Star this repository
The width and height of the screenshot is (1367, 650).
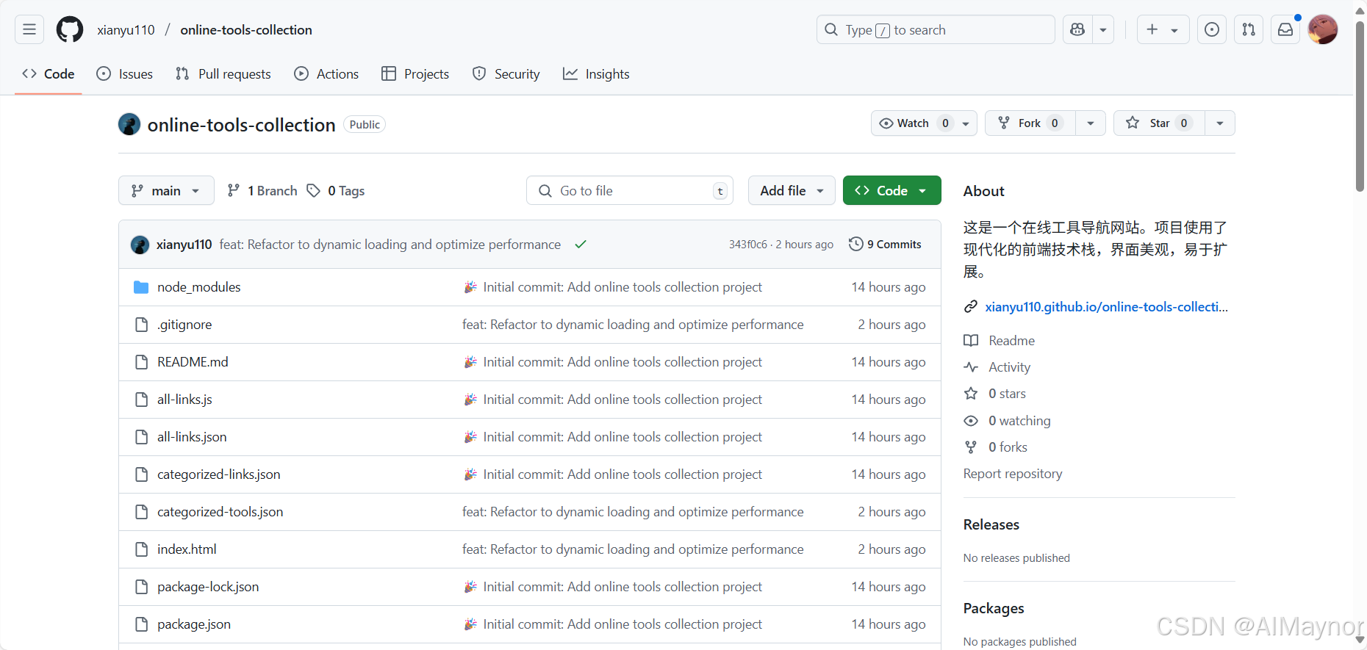1159,123
